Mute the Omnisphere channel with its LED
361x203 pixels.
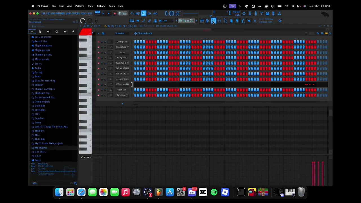click(99, 42)
